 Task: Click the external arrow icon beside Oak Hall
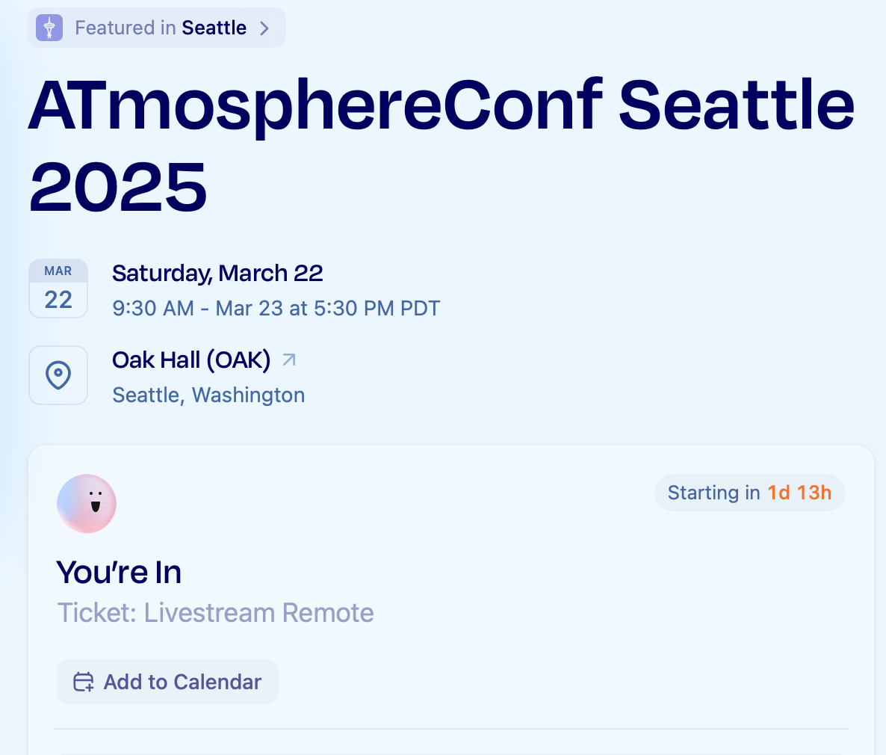tap(289, 360)
